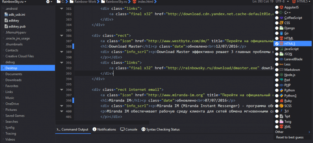Select the .oracle_jre_usage folder
The height and width of the screenshot is (143, 313).
click(18, 38)
